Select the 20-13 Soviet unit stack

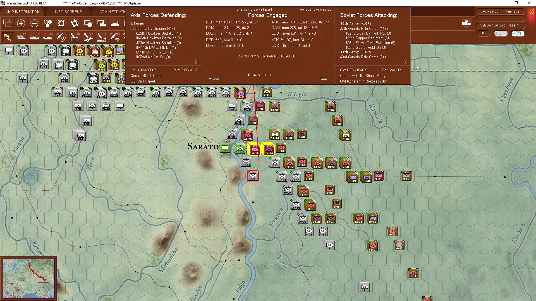coord(310,205)
